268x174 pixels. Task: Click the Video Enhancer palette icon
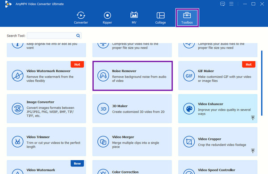point(189,108)
